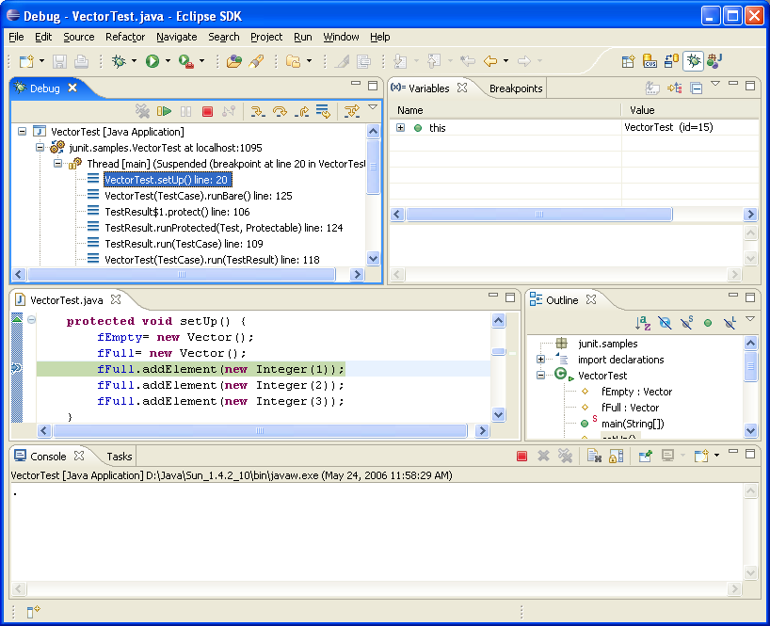This screenshot has height=626, width=770.
Task: Click the Open Console icon
Action: point(701,457)
